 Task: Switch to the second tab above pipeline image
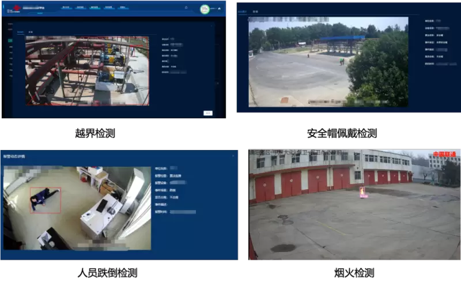coord(31,32)
